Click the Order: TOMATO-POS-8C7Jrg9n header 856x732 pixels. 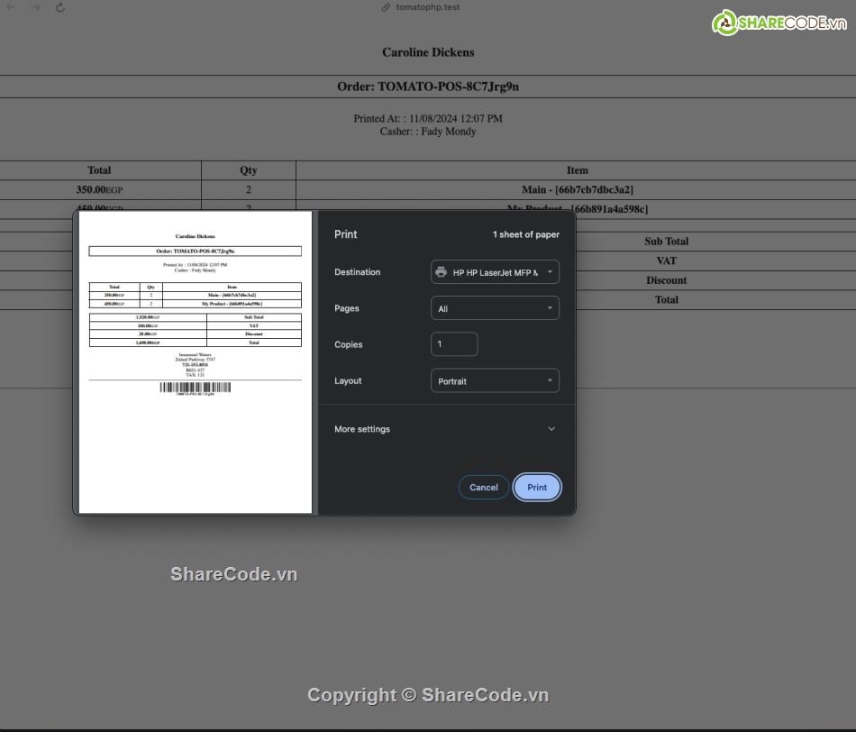tap(428, 87)
